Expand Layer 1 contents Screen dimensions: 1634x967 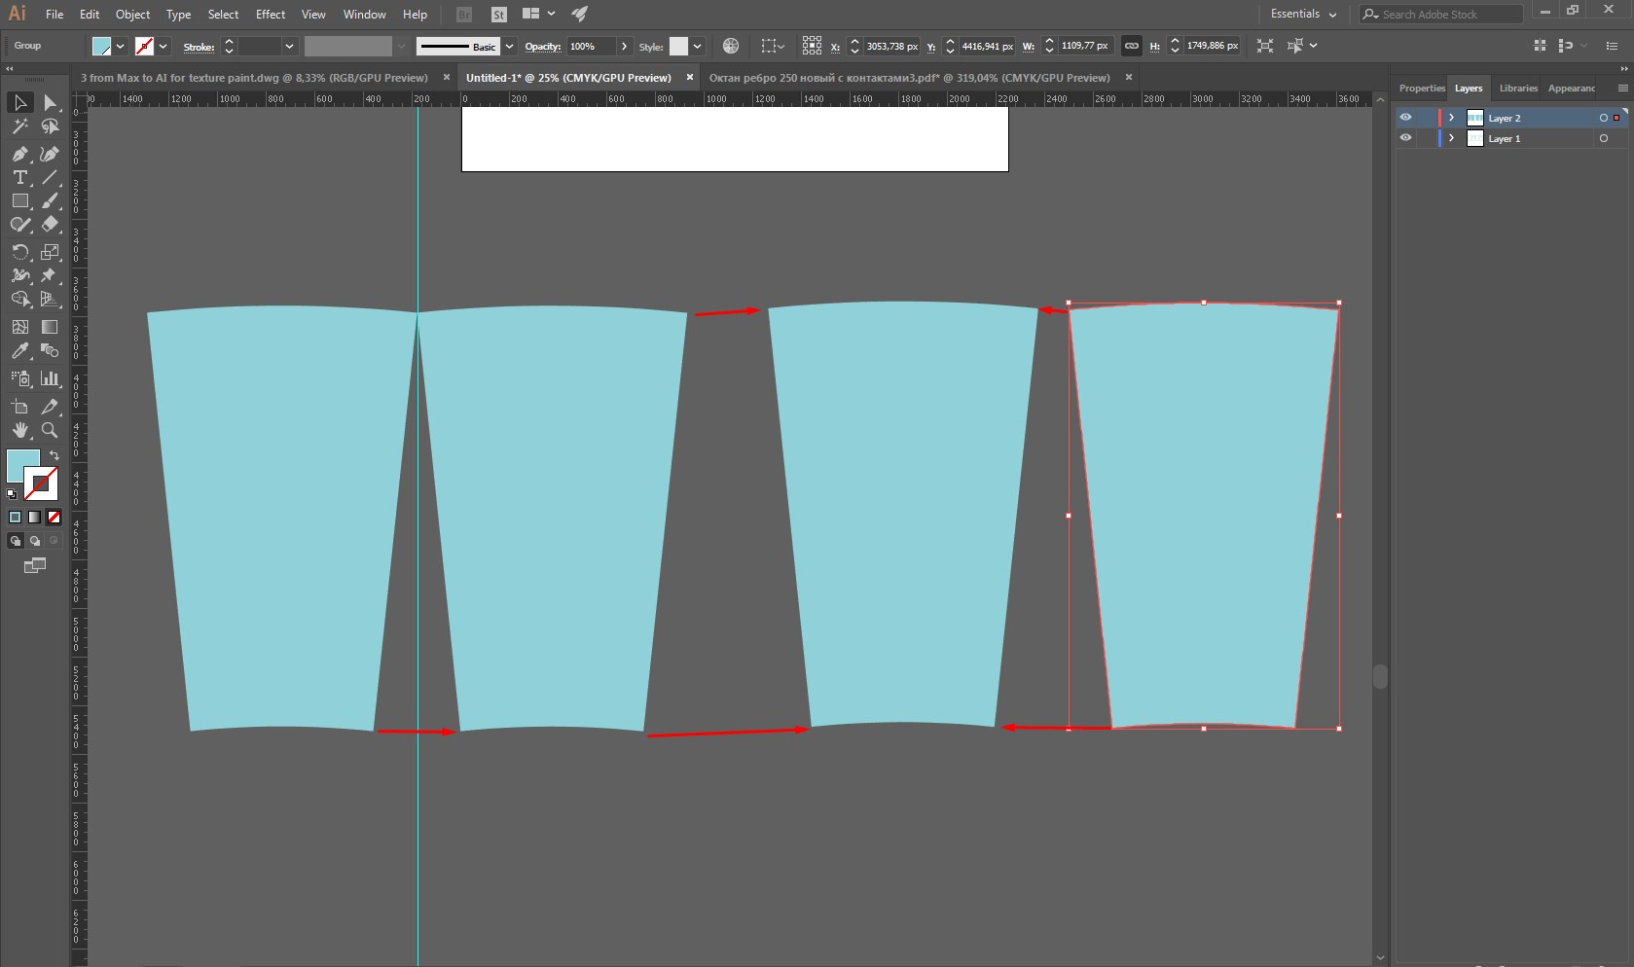1452,138
